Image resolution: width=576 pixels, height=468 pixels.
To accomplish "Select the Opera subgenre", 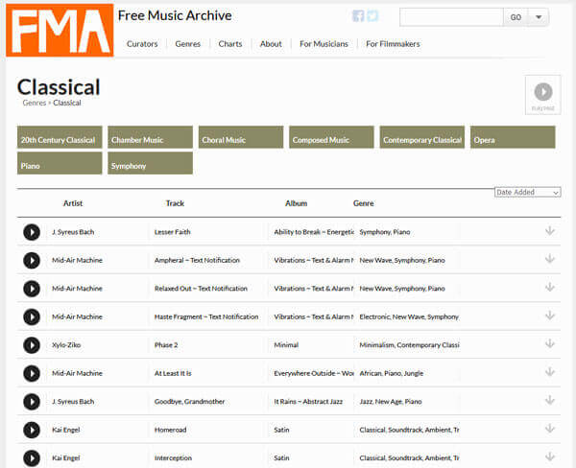I will tap(513, 137).
